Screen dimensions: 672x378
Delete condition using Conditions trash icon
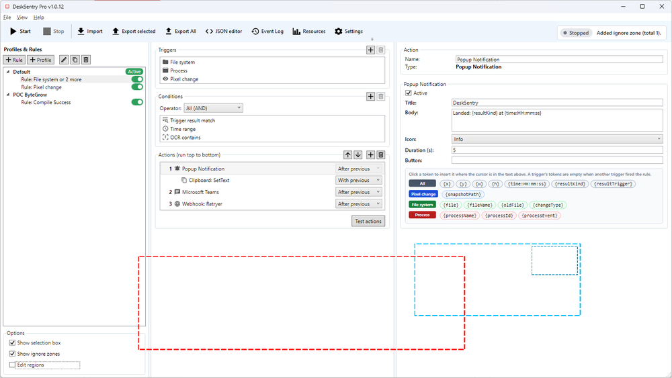pos(380,96)
